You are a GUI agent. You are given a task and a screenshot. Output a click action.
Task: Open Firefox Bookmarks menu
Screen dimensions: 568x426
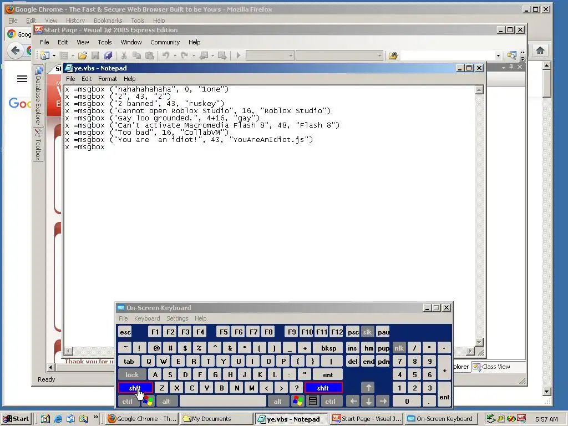pos(108,21)
